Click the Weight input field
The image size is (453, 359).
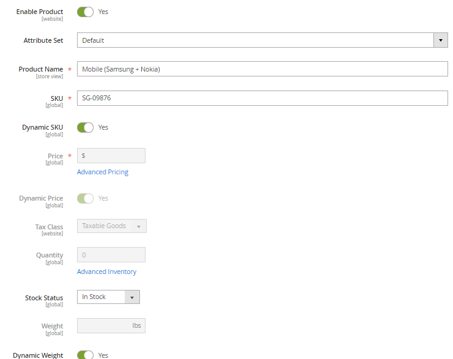click(x=111, y=326)
